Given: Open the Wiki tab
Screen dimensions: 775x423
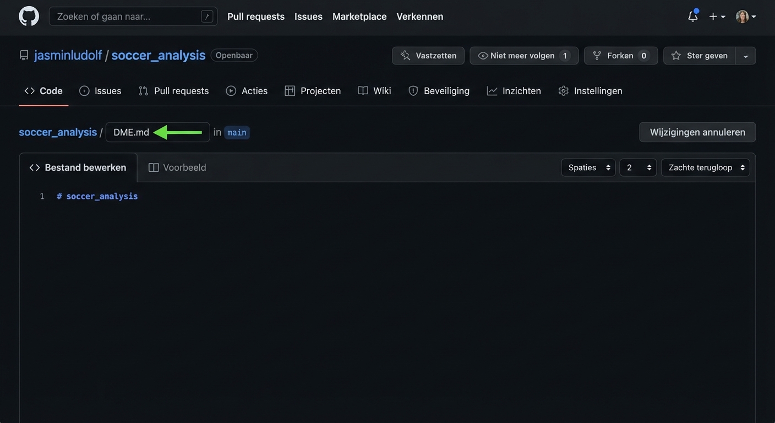Looking at the screenshot, I should [374, 91].
